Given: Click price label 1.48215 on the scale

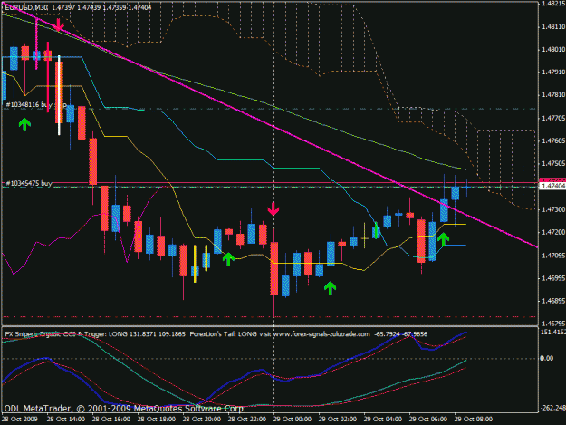Looking at the screenshot, I should tap(553, 4).
